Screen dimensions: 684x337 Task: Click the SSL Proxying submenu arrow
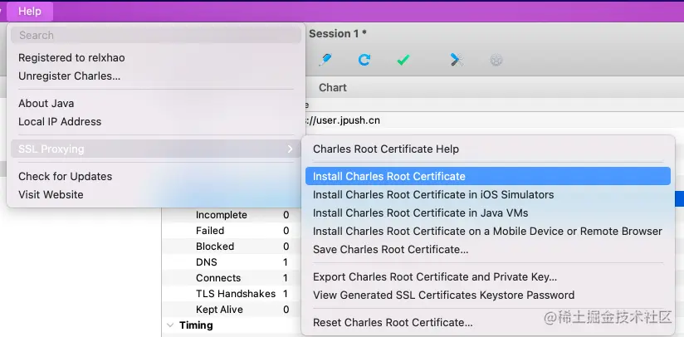tap(290, 149)
